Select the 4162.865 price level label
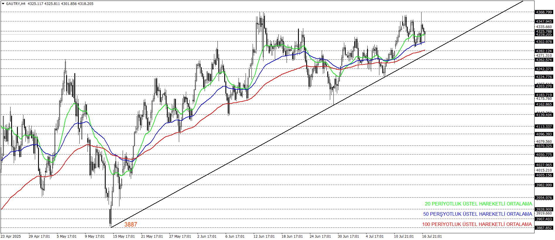Image resolution: width=555 pixels, height=240 pixels. coord(544,104)
